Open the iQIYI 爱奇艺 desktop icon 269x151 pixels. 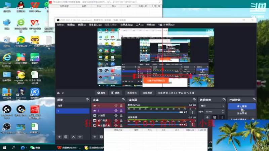35,59
